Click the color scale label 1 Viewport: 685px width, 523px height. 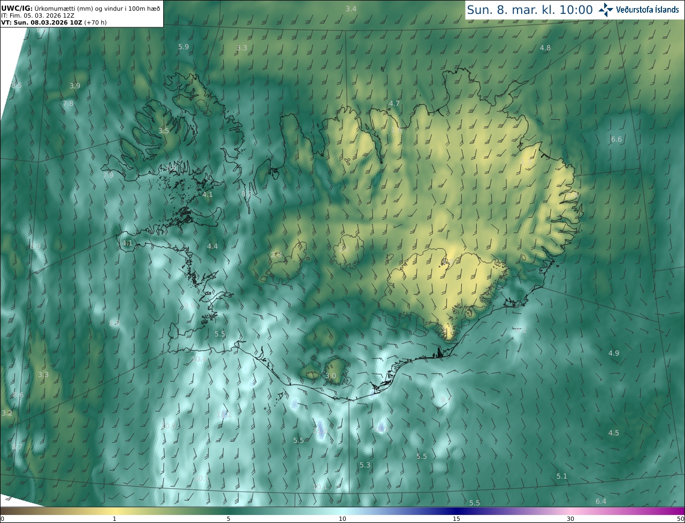point(115,519)
